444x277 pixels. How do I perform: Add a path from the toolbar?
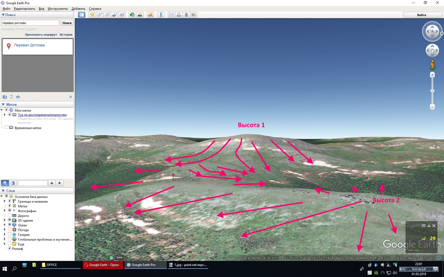point(107,15)
